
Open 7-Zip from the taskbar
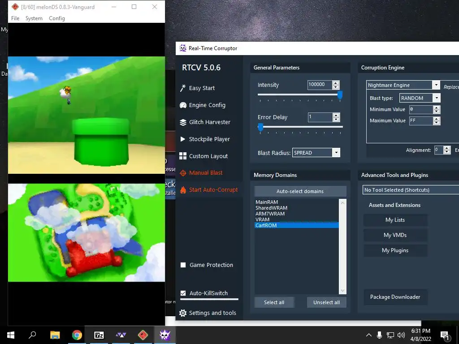pos(99,335)
